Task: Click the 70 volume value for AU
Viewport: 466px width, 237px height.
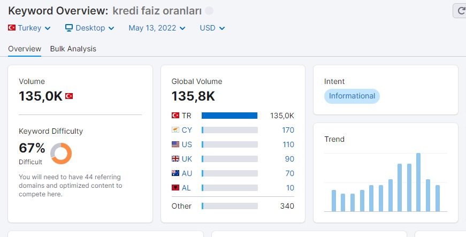Action: pos(290,173)
